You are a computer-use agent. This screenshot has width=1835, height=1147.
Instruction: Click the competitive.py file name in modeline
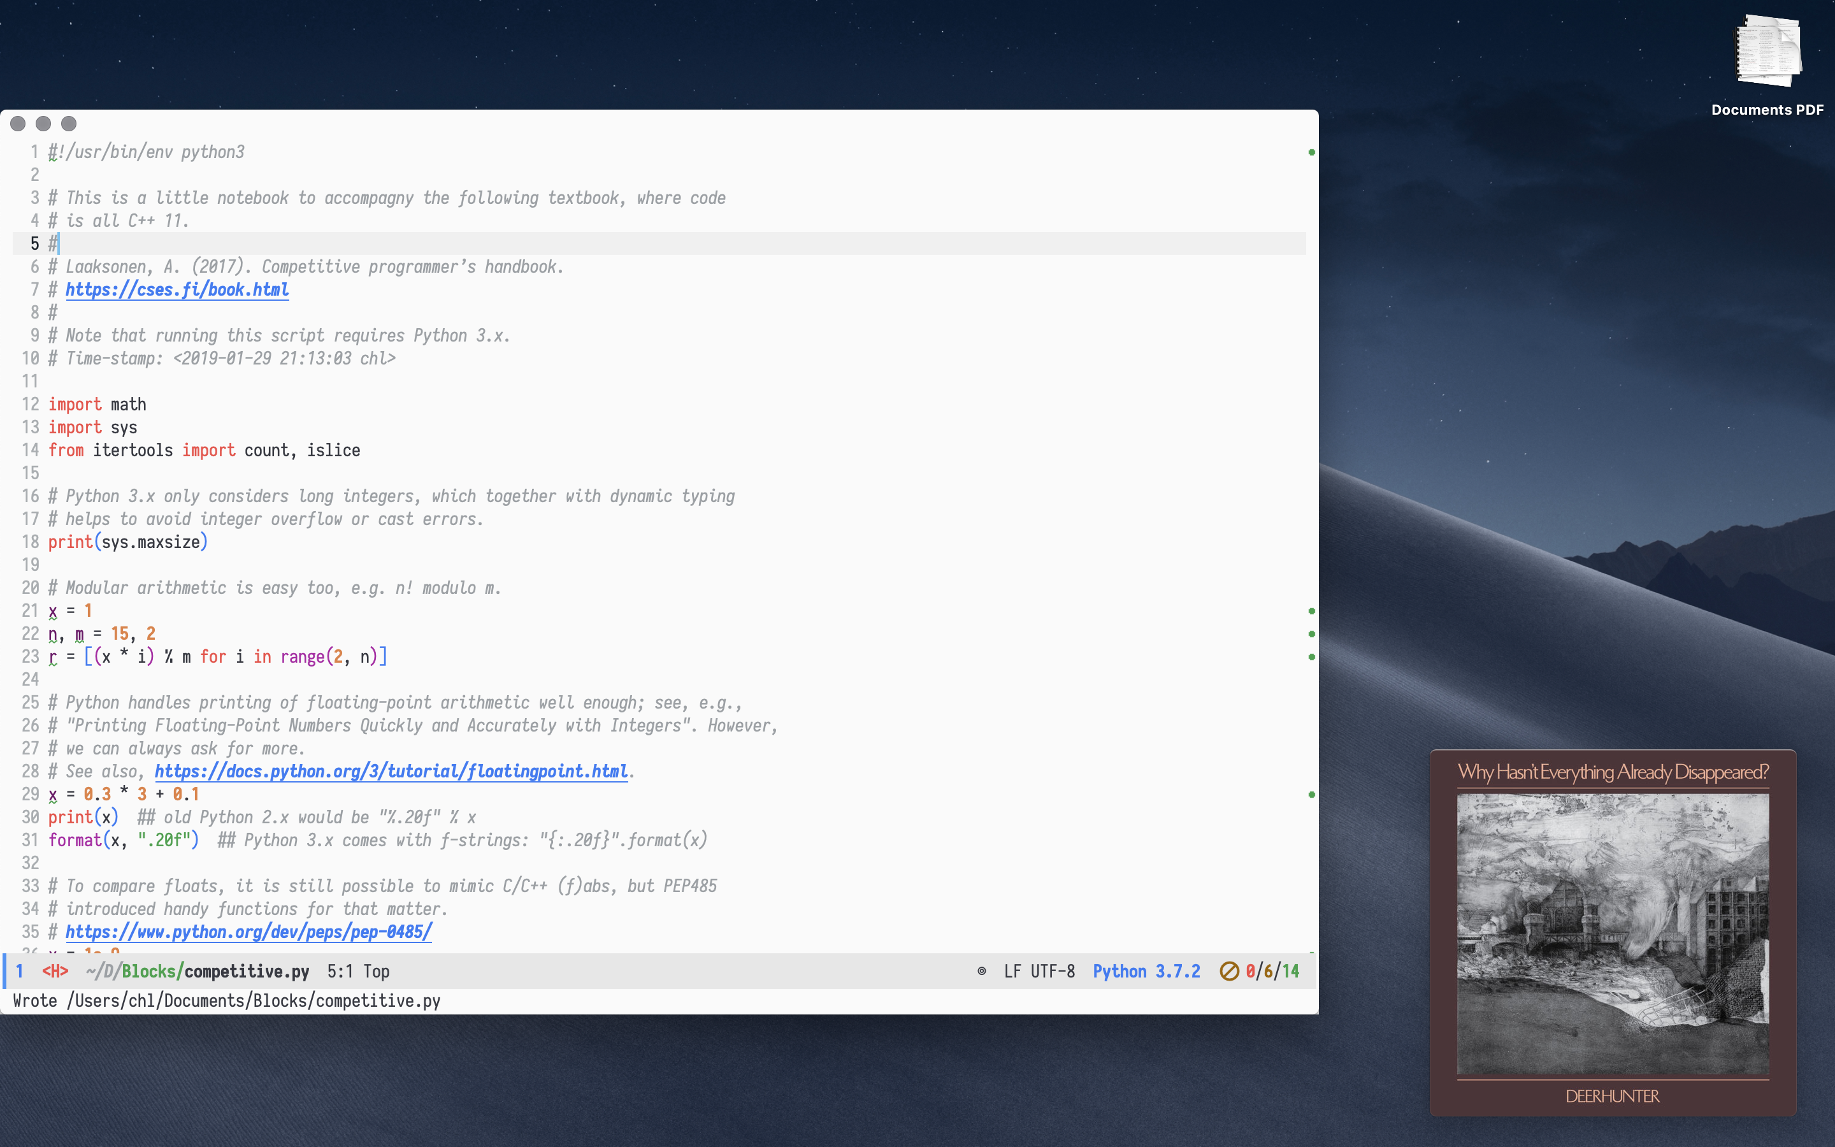247,971
